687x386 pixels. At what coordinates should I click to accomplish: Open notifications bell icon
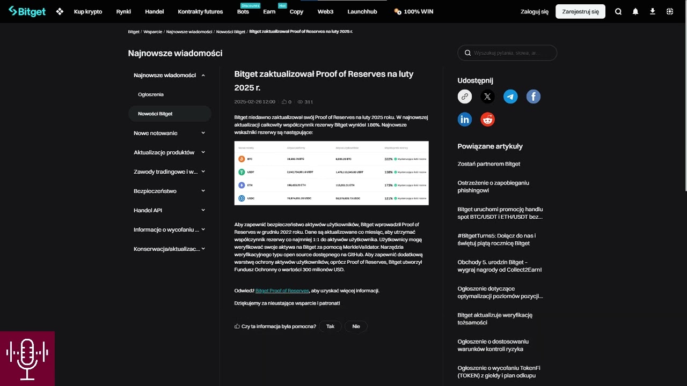coord(635,11)
